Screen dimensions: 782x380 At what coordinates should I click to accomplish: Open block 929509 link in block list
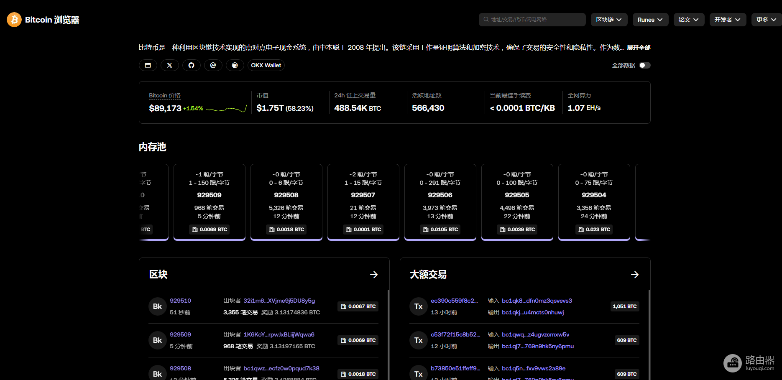(x=180, y=334)
